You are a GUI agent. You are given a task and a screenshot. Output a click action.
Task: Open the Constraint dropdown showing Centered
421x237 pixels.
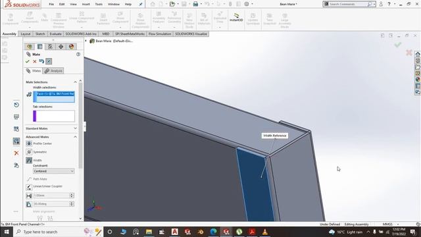coord(54,171)
